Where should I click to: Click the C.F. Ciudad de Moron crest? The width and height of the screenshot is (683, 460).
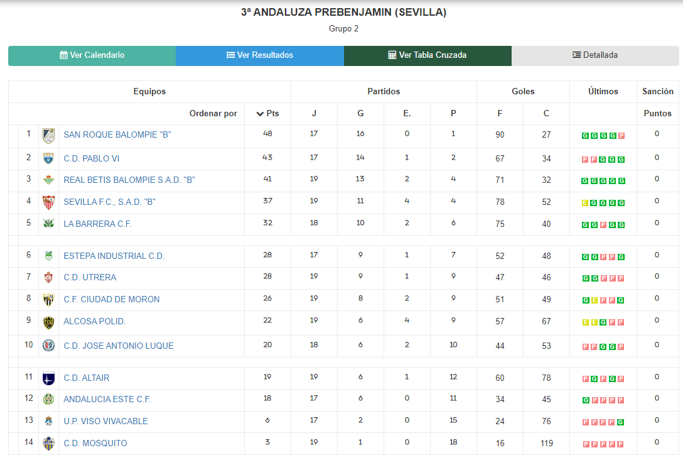click(48, 300)
